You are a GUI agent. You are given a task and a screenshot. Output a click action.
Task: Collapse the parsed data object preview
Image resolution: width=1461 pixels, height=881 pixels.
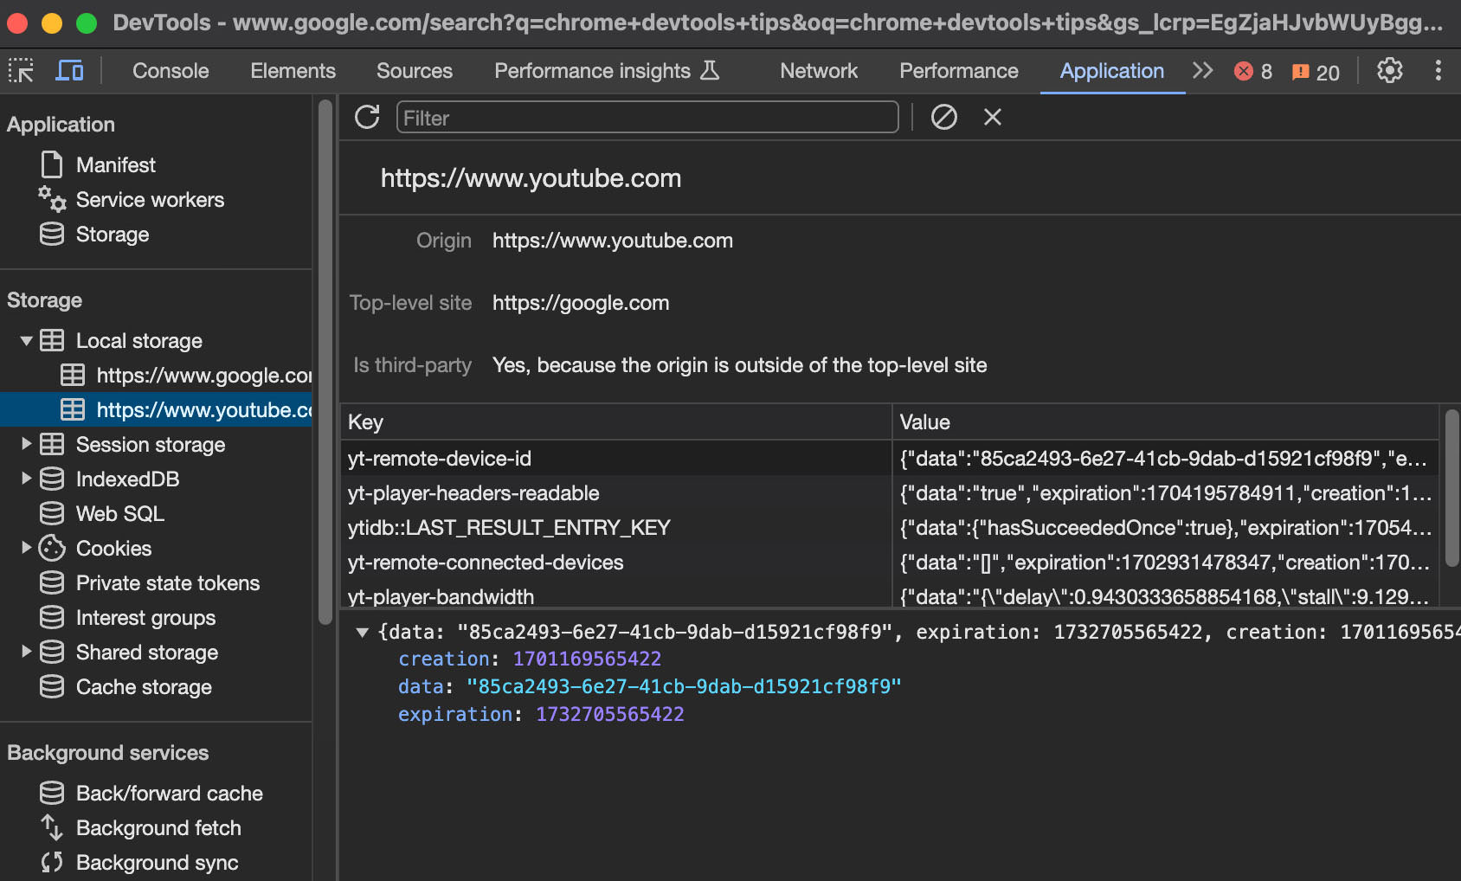pyautogui.click(x=363, y=633)
